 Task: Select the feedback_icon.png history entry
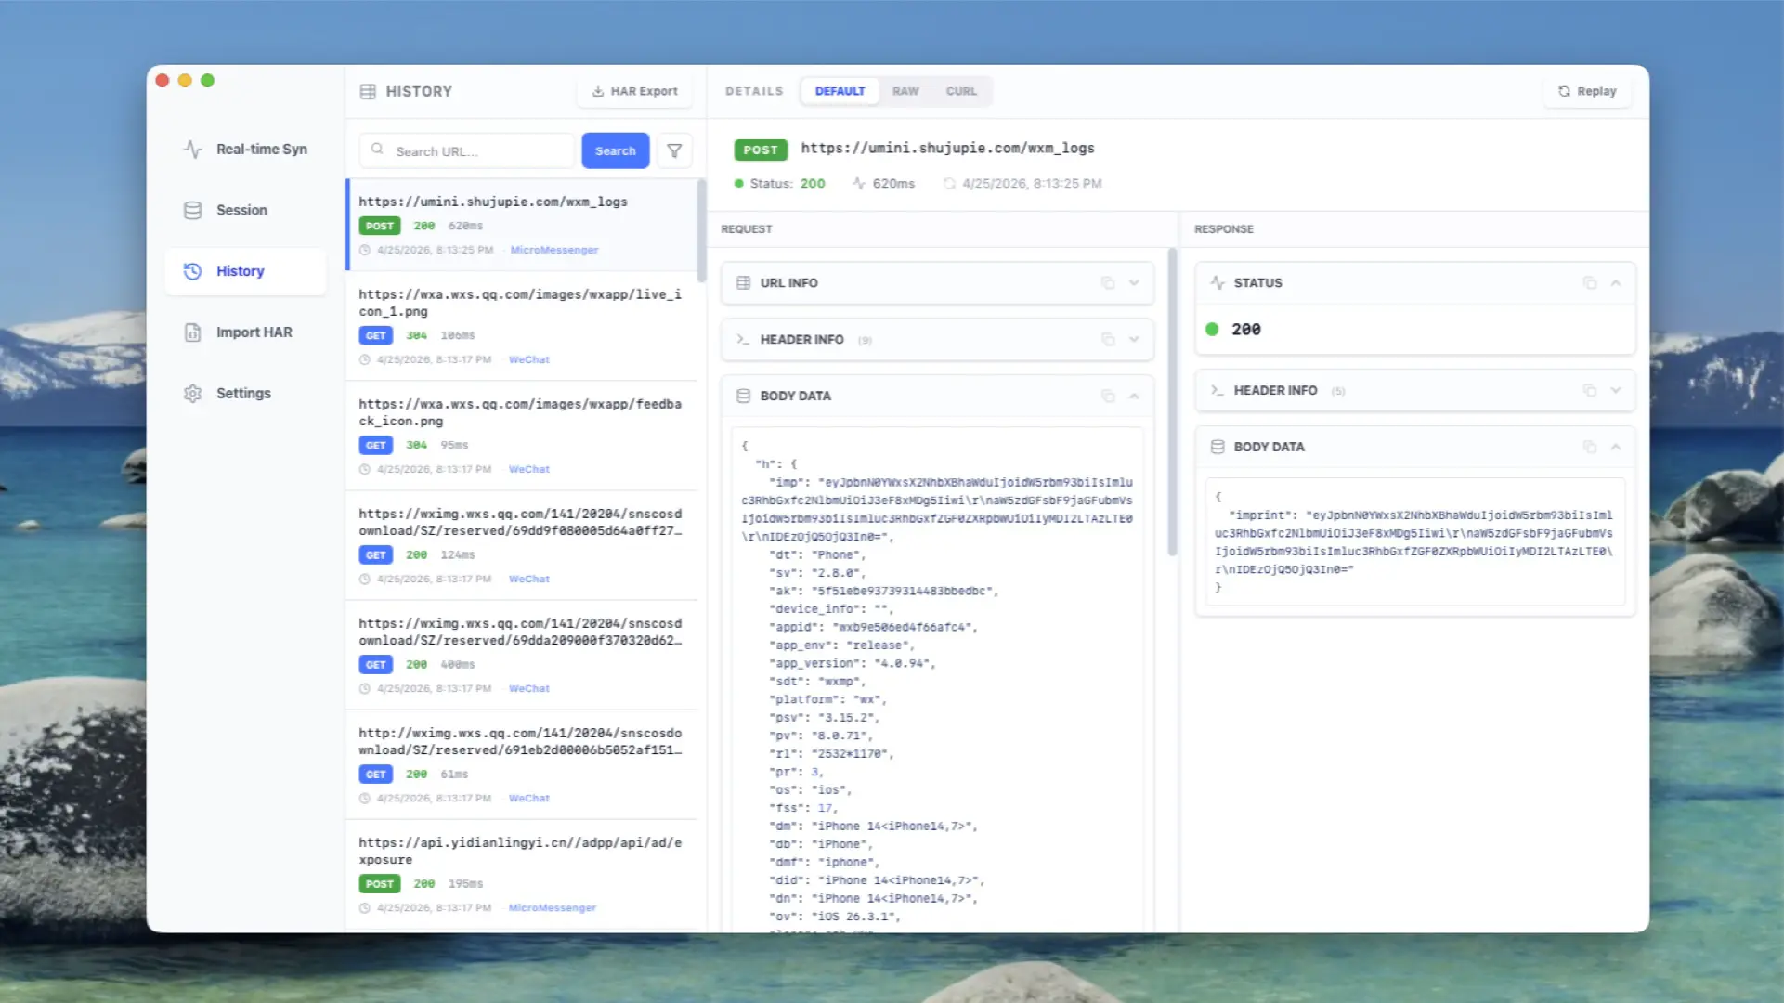(x=521, y=436)
